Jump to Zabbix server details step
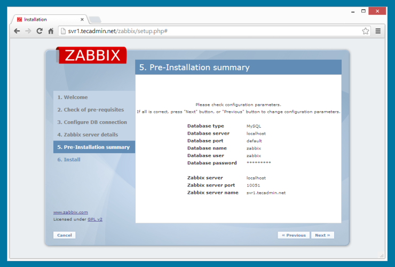 pyautogui.click(x=88, y=135)
